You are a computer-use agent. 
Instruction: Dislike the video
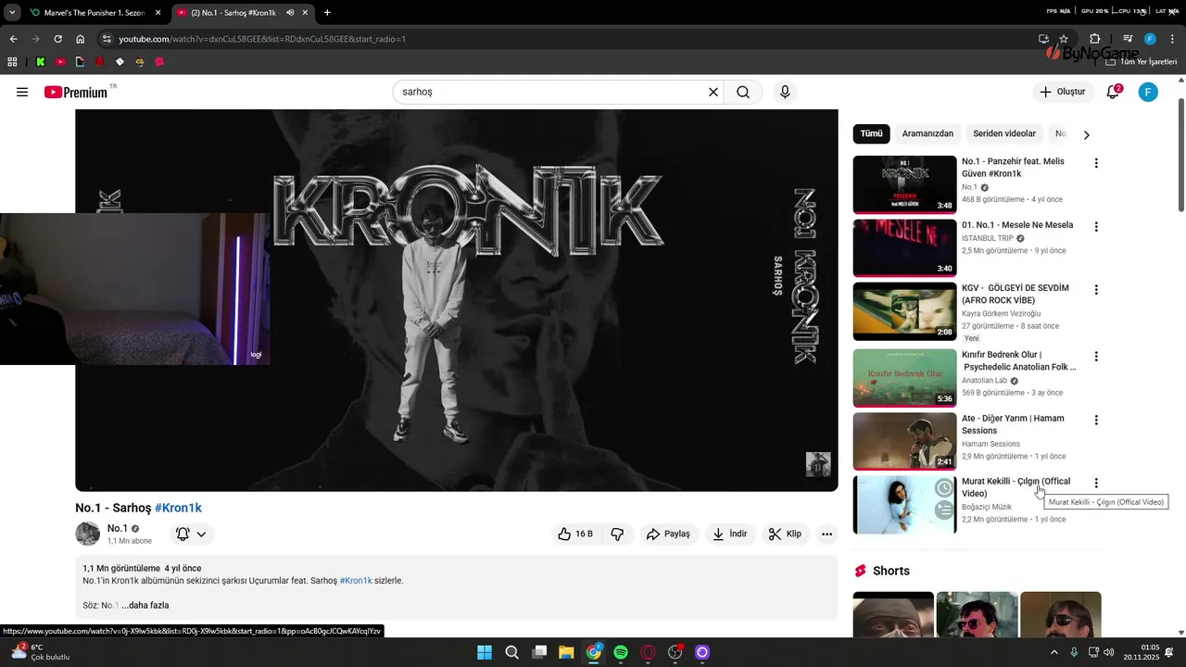[617, 534]
